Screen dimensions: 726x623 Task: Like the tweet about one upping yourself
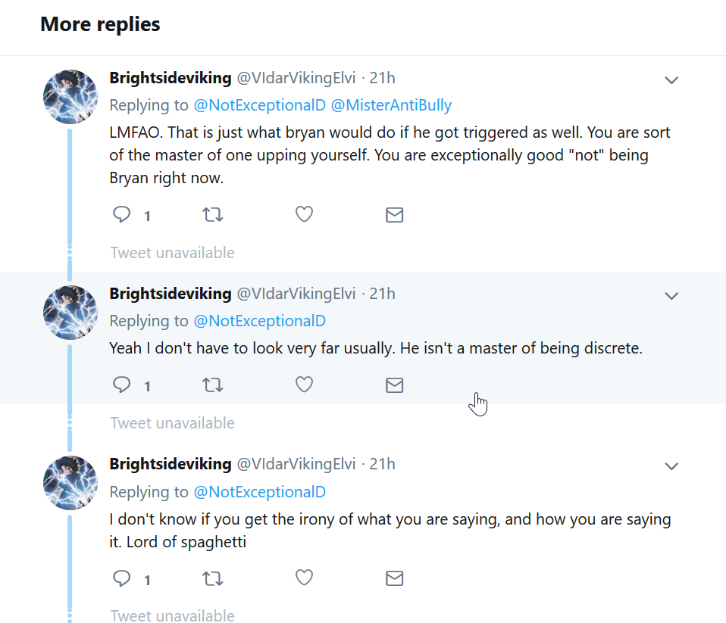(x=304, y=214)
